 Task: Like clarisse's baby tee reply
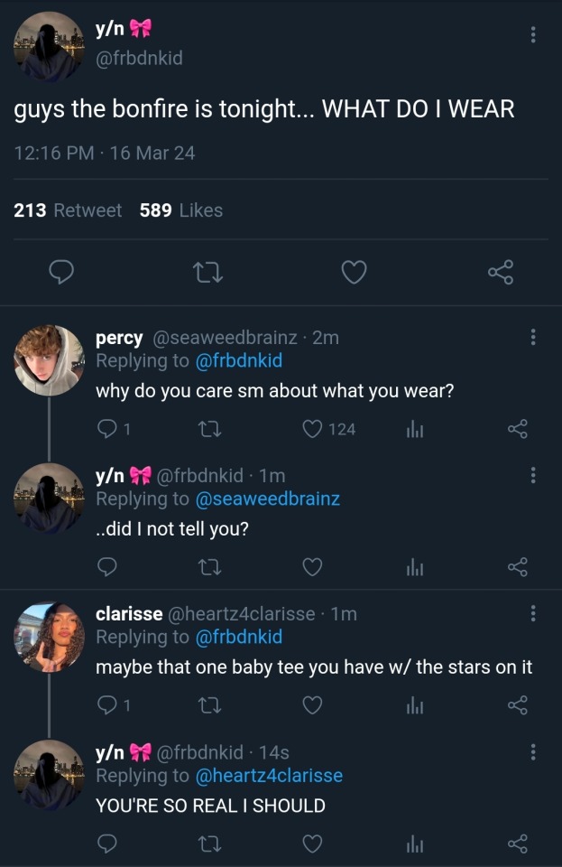tap(312, 705)
